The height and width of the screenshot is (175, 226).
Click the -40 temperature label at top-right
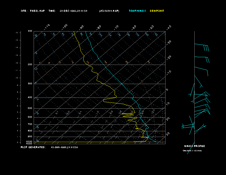[x=169, y=27]
